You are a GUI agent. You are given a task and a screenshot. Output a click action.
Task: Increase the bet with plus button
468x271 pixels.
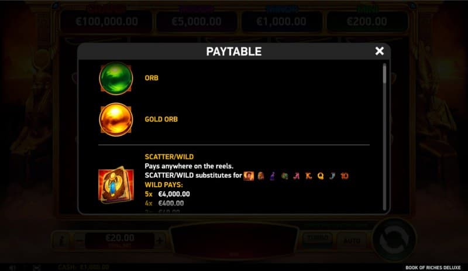tap(160, 240)
